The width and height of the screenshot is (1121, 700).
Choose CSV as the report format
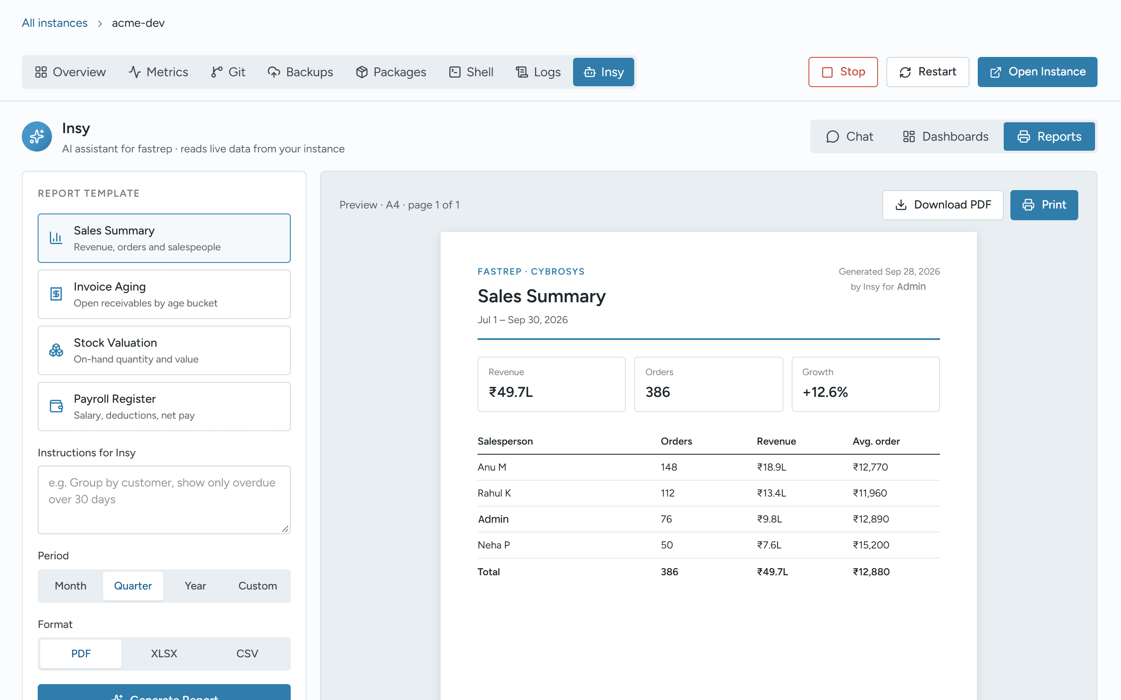[x=247, y=653]
